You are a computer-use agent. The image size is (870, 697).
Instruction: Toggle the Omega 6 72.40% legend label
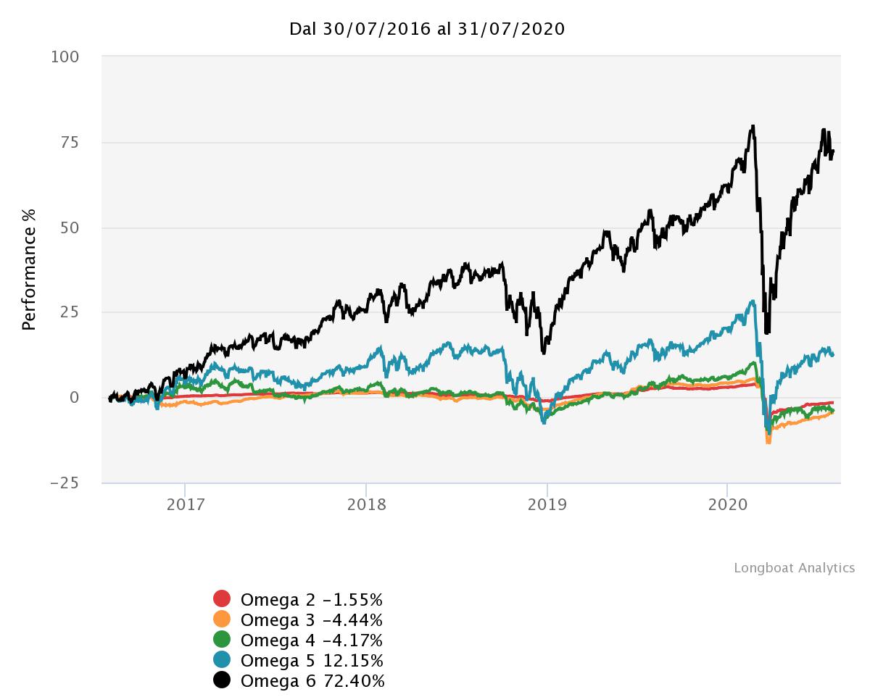(x=312, y=681)
